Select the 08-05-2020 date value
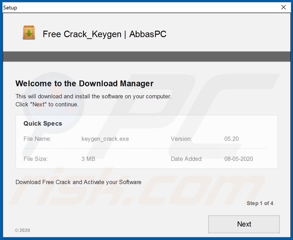The image size is (293, 240). click(x=238, y=159)
